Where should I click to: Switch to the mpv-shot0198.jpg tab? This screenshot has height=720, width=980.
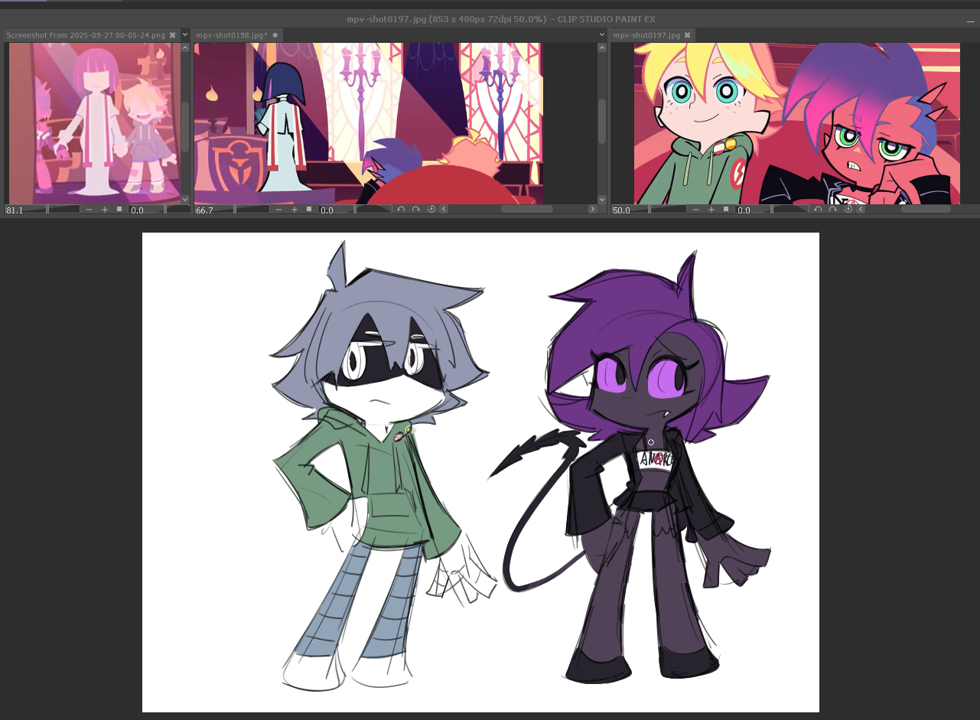click(x=231, y=35)
